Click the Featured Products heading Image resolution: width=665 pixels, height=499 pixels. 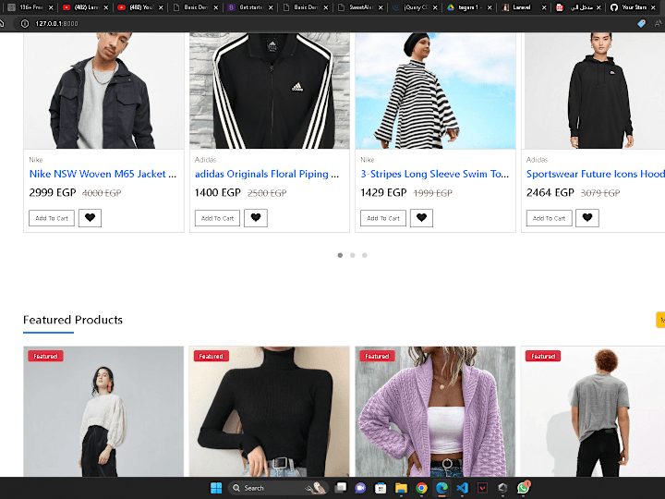pyautogui.click(x=73, y=320)
